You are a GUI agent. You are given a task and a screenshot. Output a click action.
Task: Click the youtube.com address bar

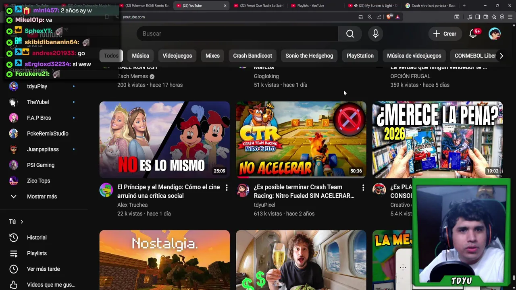[238, 17]
